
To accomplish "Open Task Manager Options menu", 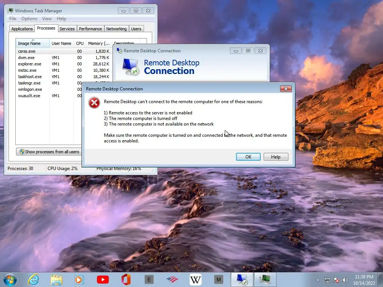I will [x=29, y=19].
